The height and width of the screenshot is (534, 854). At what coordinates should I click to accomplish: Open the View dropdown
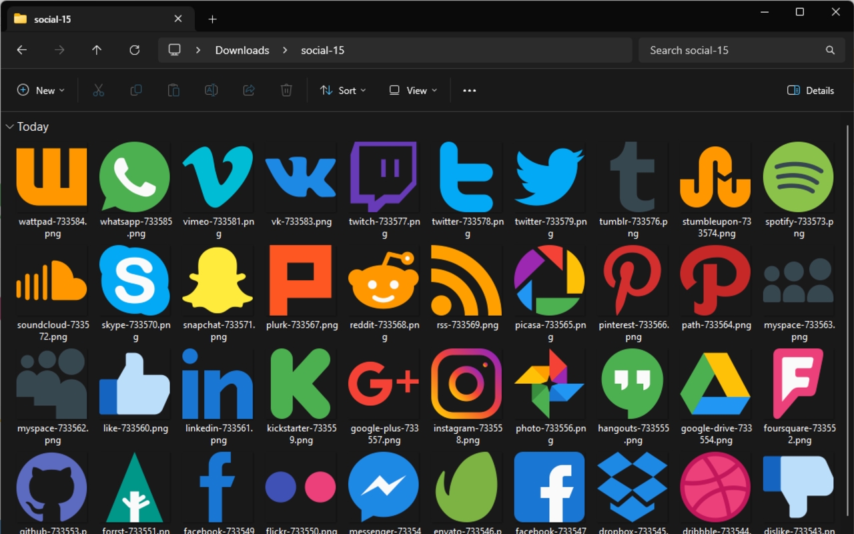pos(412,89)
